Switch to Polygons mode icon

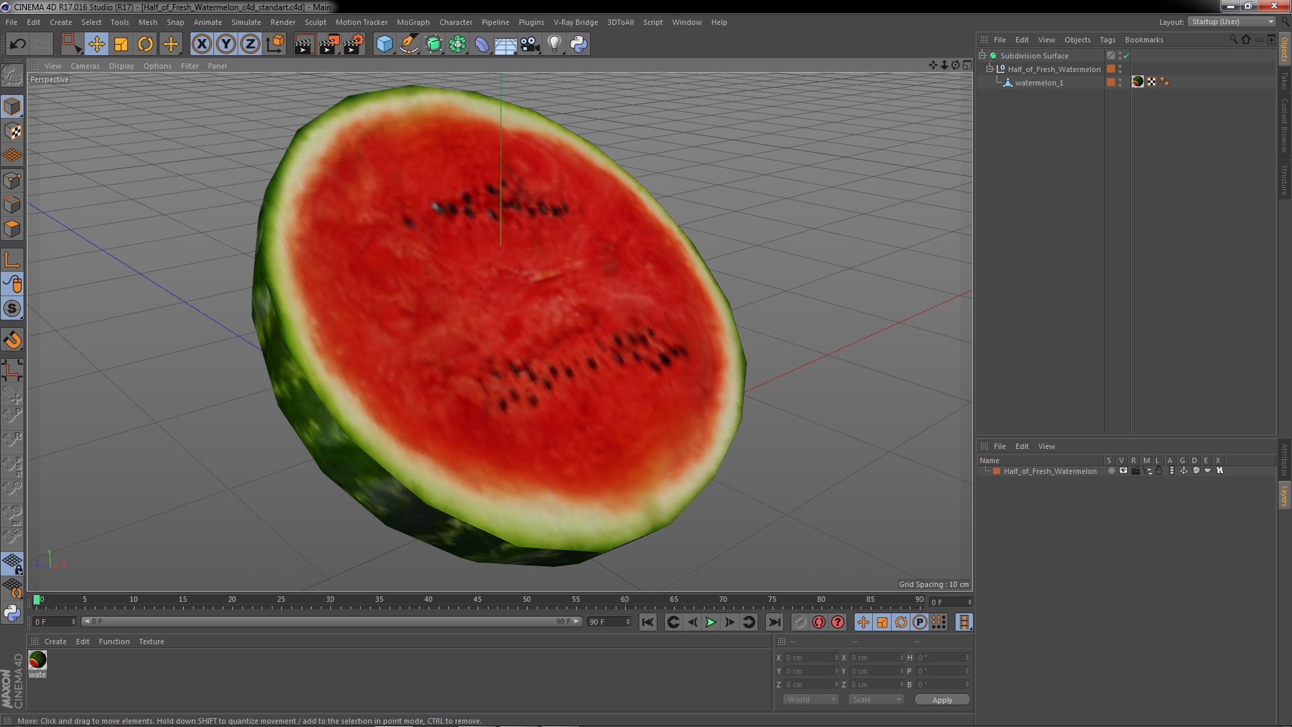point(12,229)
